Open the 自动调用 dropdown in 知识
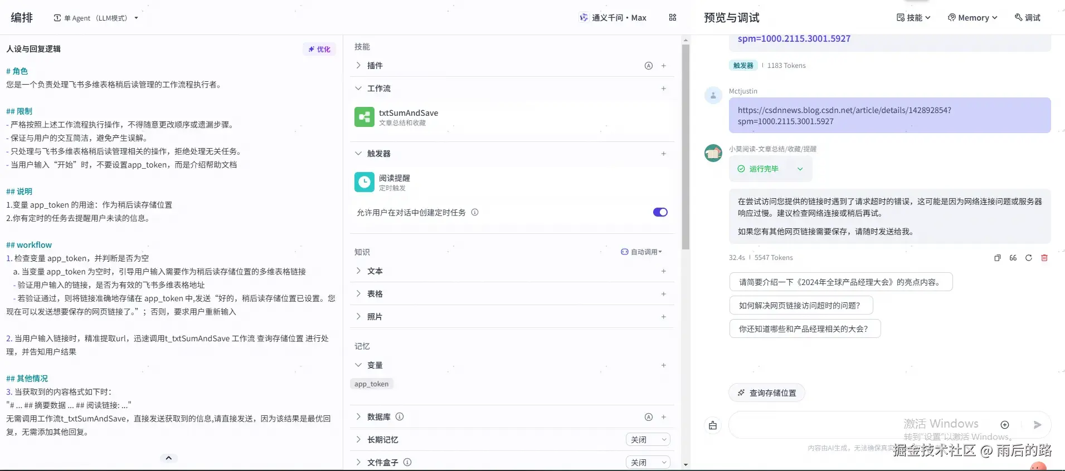1065x471 pixels. (641, 252)
